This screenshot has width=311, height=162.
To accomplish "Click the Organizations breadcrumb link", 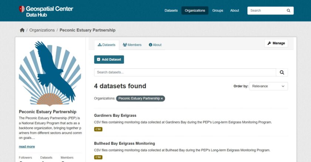I will coord(42,30).
